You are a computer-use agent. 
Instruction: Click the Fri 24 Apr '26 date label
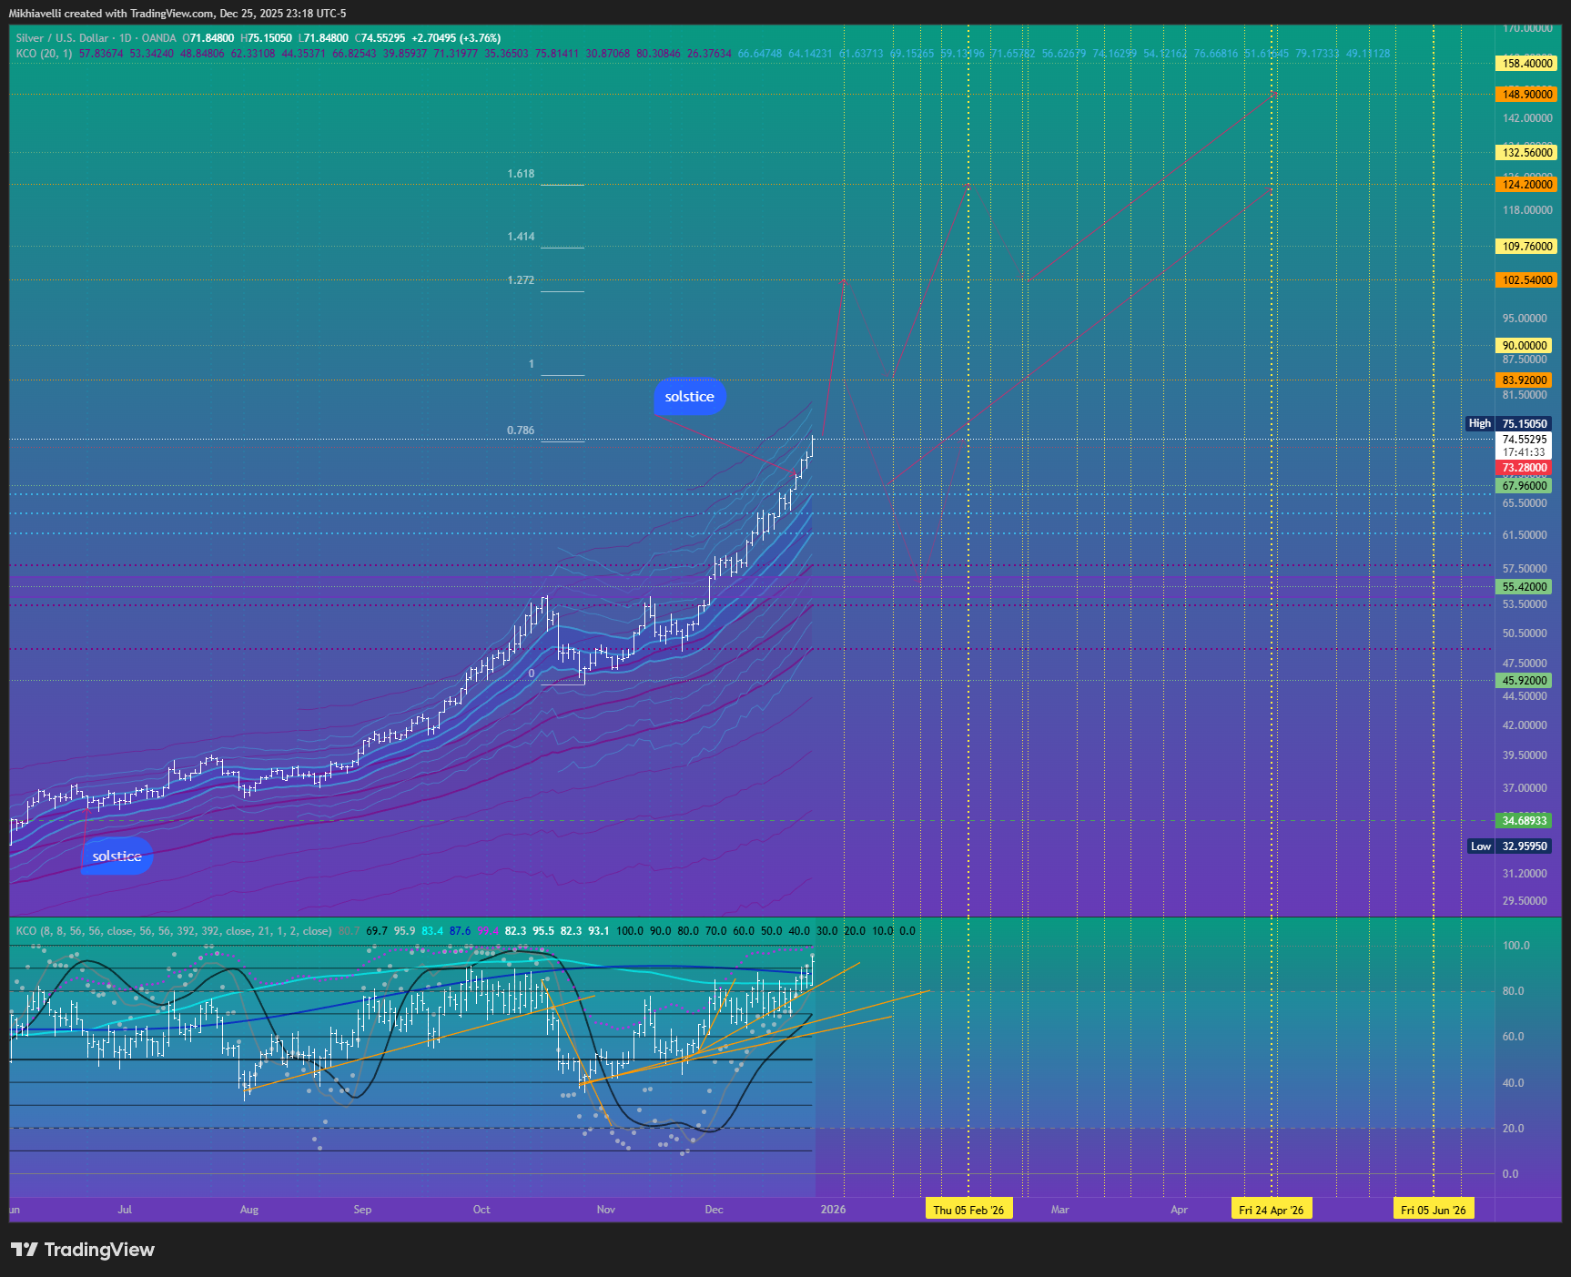(x=1271, y=1210)
